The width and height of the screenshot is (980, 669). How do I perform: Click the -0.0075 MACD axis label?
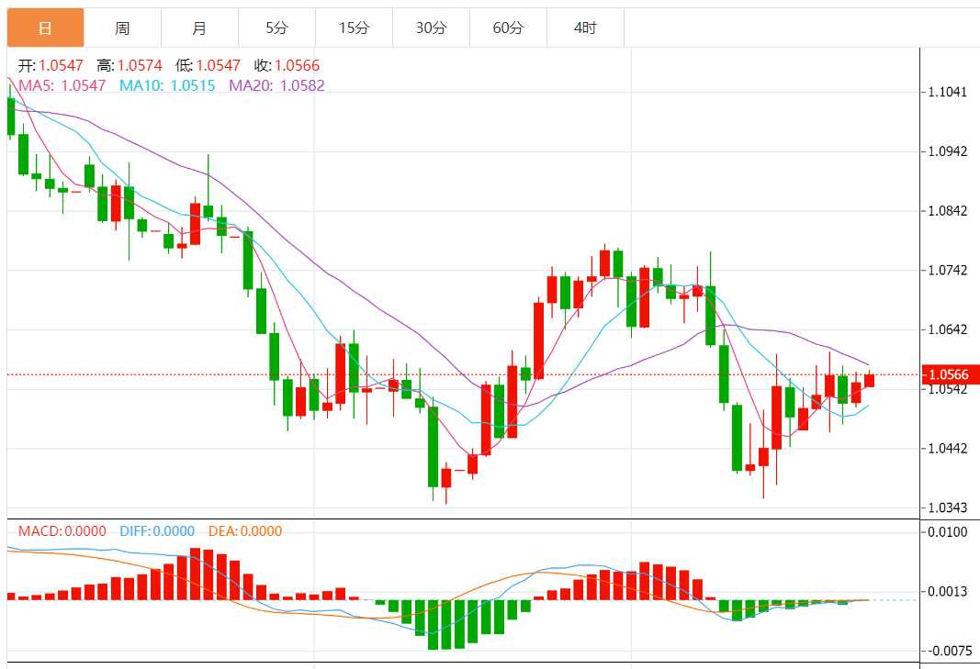pyautogui.click(x=948, y=651)
